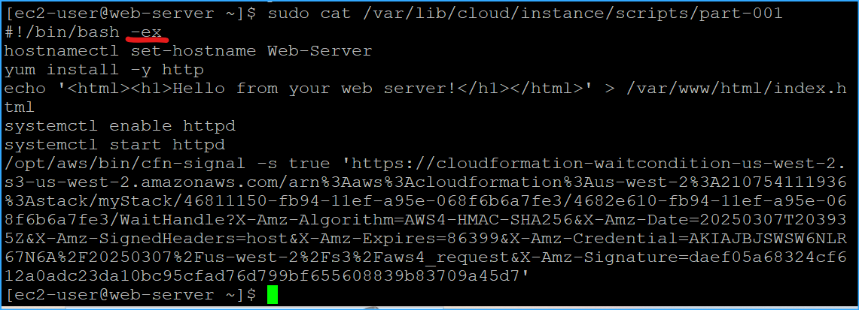This screenshot has height=310, width=859.
Task: Click the bottom [ec2-user@web-server ~]$ prompt
Action: [x=129, y=295]
